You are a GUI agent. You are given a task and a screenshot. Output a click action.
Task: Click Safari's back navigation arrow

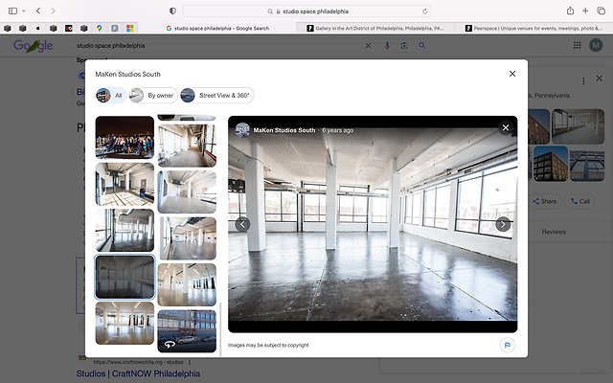(37, 10)
